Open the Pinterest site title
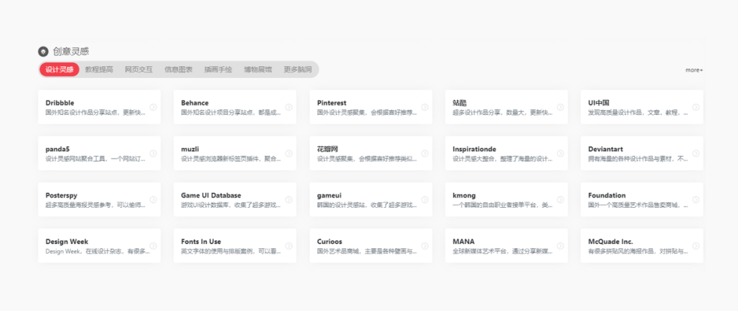 pyautogui.click(x=332, y=103)
